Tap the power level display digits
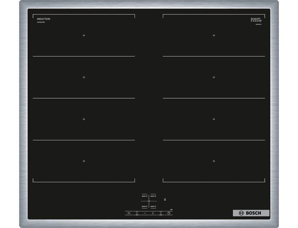The height and width of the screenshot is (228, 298). tap(165, 200)
